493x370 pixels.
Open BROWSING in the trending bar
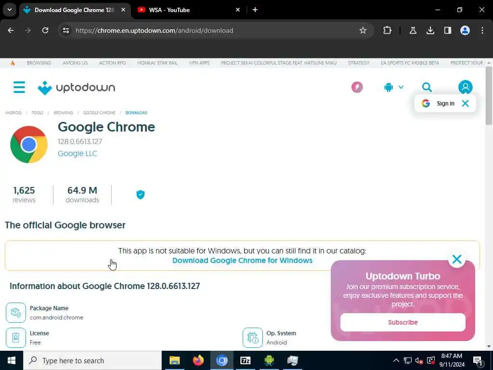click(39, 63)
